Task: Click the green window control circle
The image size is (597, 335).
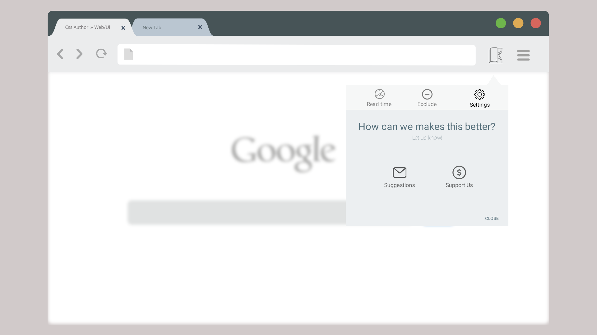Action: (501, 23)
